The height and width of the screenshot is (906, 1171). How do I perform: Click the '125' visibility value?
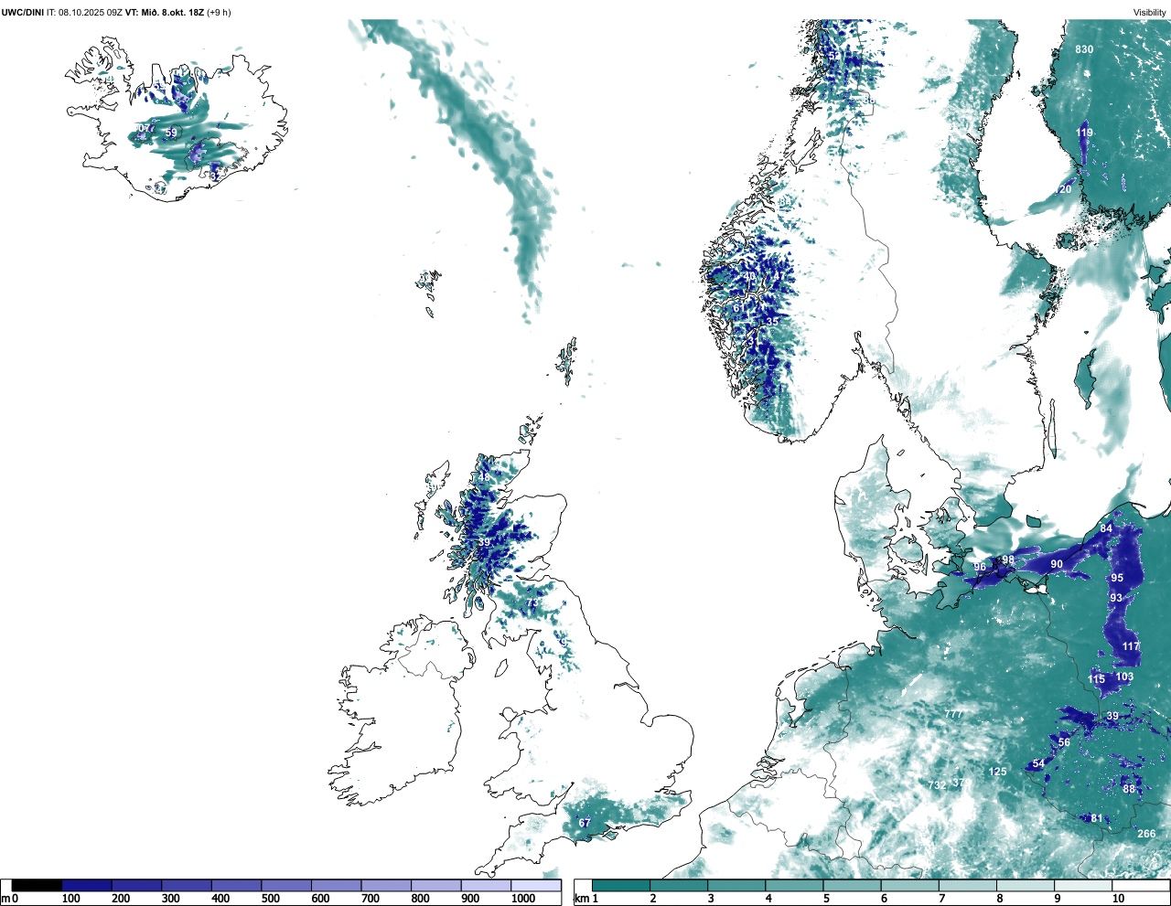pyautogui.click(x=997, y=772)
